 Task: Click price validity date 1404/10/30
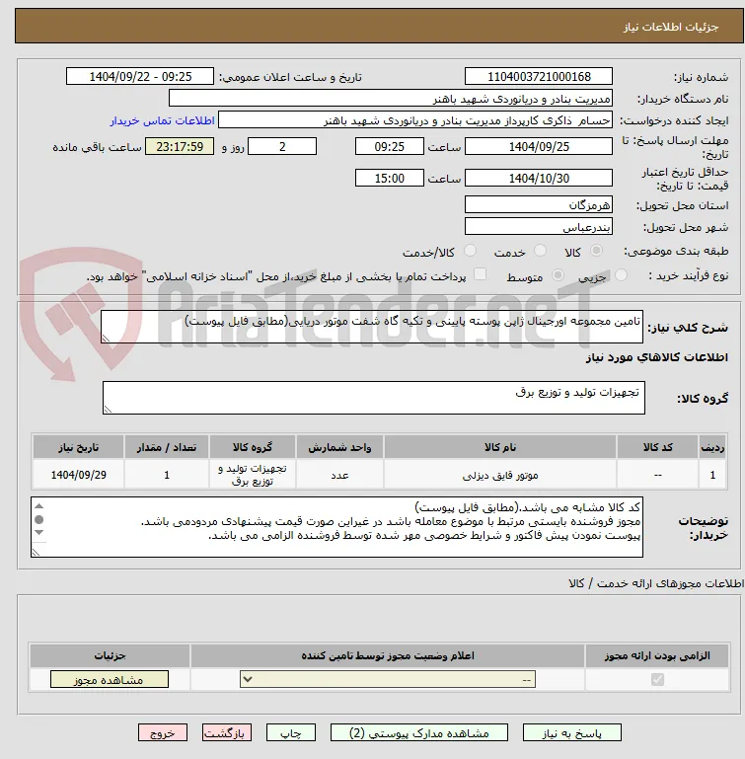point(539,178)
